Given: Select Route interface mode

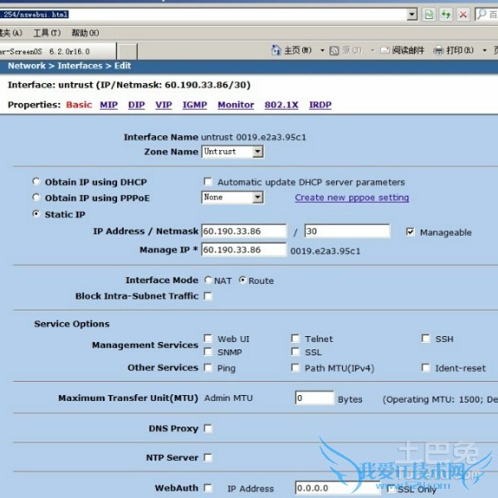Looking at the screenshot, I should (242, 280).
